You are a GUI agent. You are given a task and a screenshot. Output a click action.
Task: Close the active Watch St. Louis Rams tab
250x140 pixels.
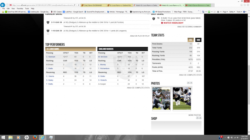[x=183, y=5]
